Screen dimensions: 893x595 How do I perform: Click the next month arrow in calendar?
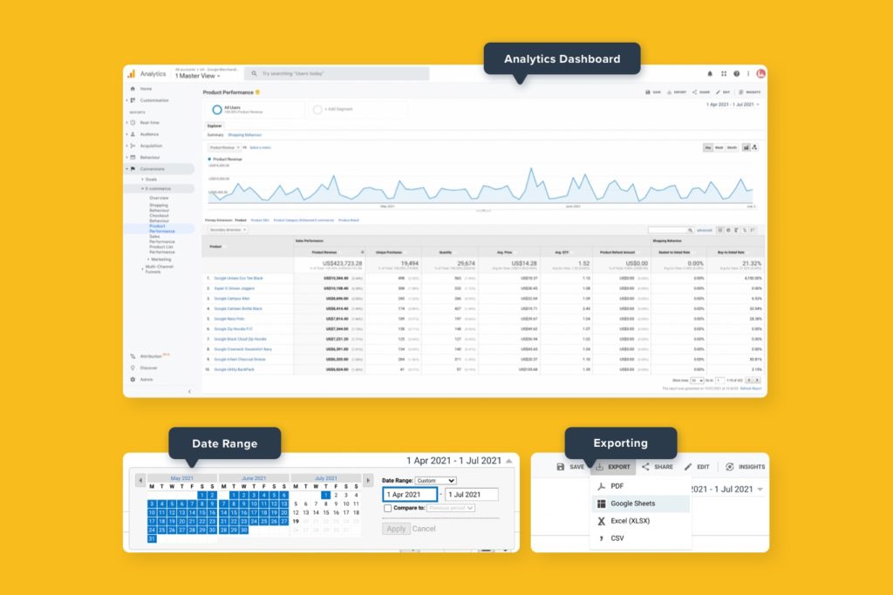pos(366,480)
